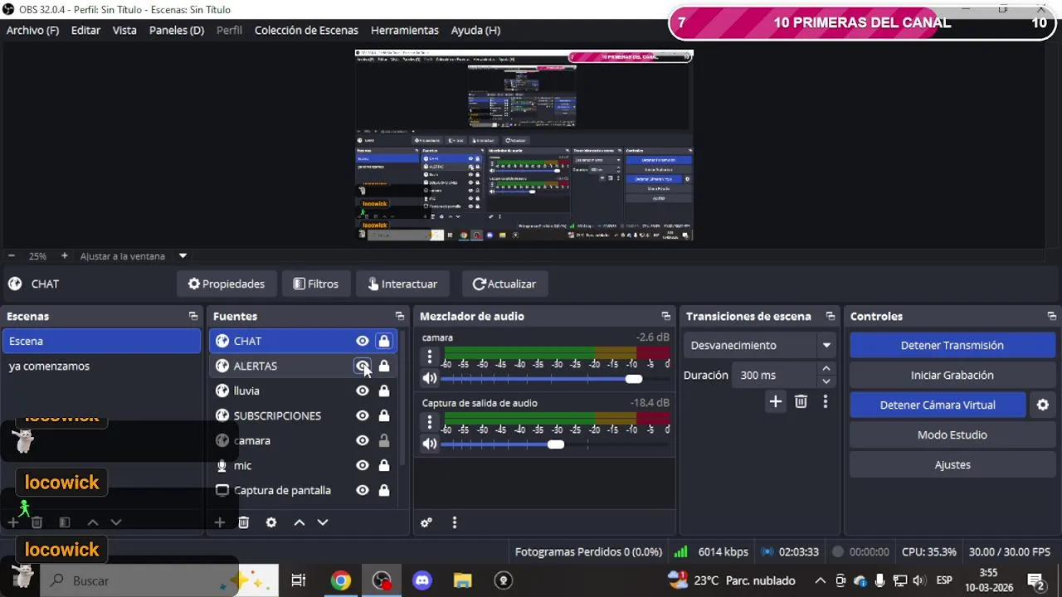The image size is (1062, 597).
Task: Open the Herramientas menu
Action: pyautogui.click(x=405, y=30)
